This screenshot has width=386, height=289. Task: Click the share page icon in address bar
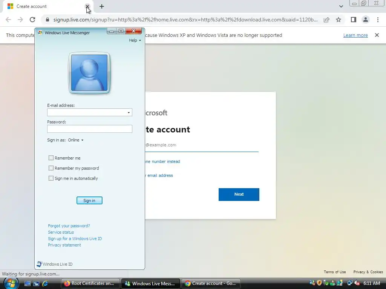326,20
